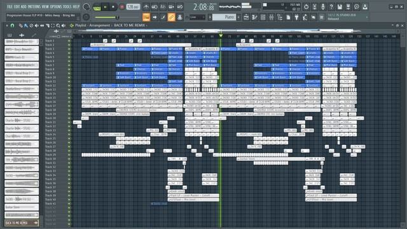
Task: Toggle multilink to controllers icon
Action: click(x=171, y=17)
